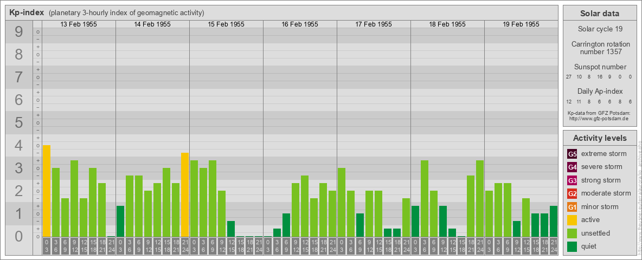Click the dark green quiet legend swatch

[572, 246]
